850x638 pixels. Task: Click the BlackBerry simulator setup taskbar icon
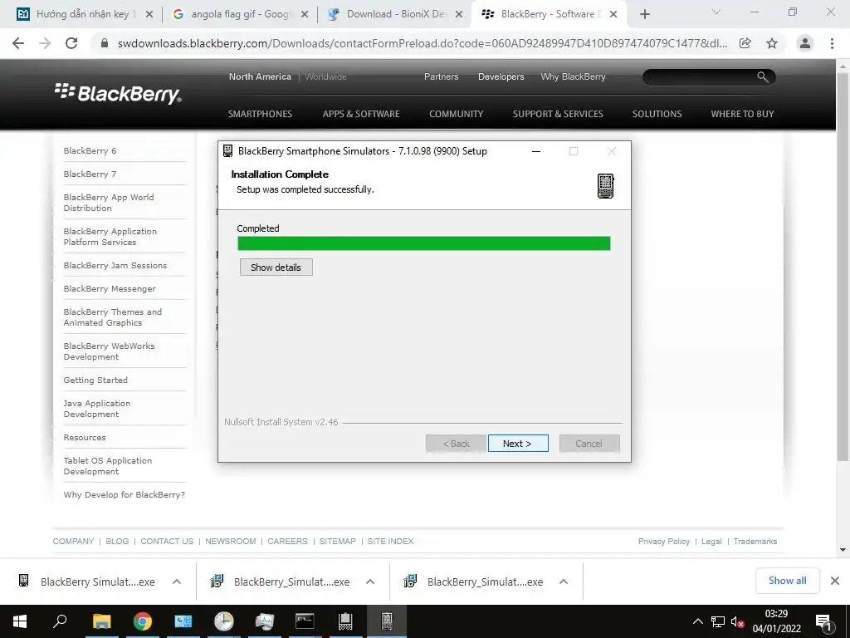click(x=387, y=621)
